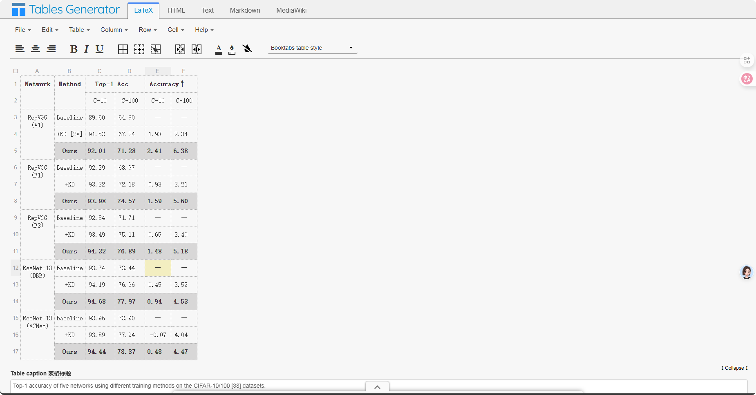Click into the table caption field
The width and height of the screenshot is (756, 395).
coord(379,386)
